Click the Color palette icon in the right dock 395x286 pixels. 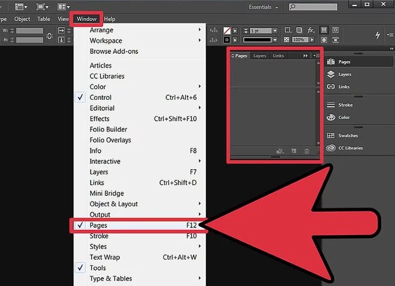(x=331, y=117)
